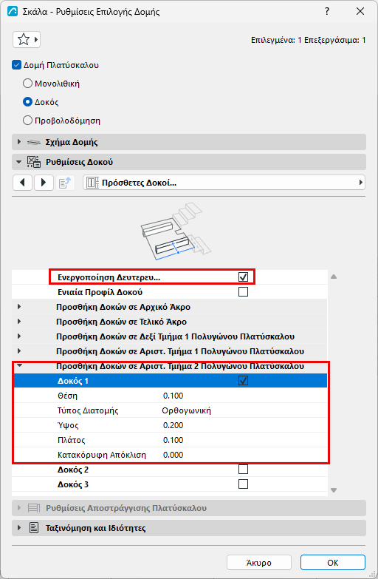Click the Επιλεγμένα: 1 Επεξεργάσιμα: 1 text
The image size is (378, 579).
coord(309,40)
